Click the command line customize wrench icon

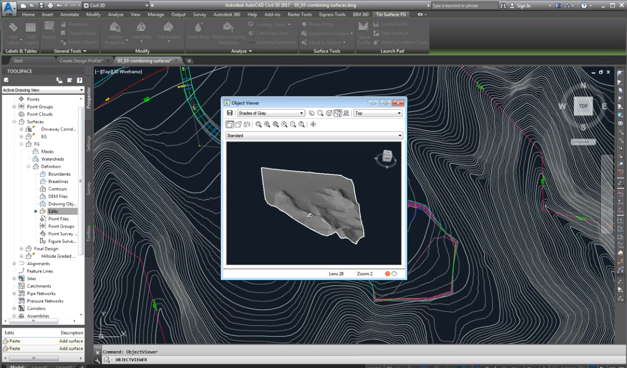tap(97, 360)
